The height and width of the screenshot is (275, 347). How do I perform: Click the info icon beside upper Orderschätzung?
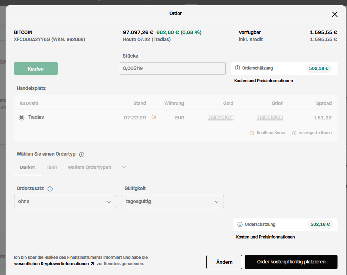237,68
